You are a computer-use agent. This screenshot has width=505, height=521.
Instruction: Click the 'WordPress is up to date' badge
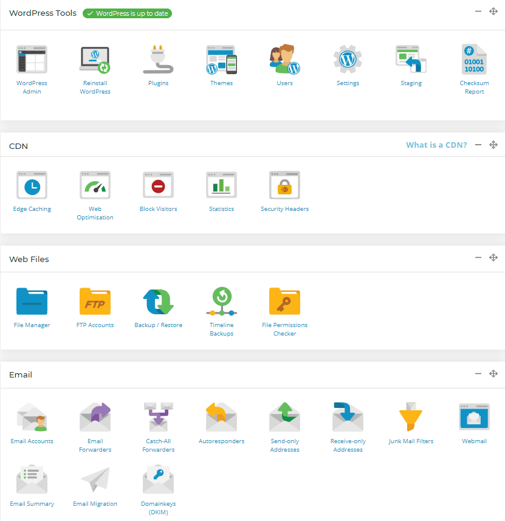click(128, 13)
